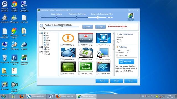Screen dimensions: 177x99
Task: Tick the checkbox for FILE00013.png
Action: [x=79, y=73]
